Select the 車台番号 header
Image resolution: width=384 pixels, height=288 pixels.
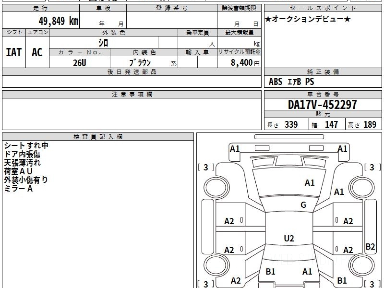(x=323, y=94)
